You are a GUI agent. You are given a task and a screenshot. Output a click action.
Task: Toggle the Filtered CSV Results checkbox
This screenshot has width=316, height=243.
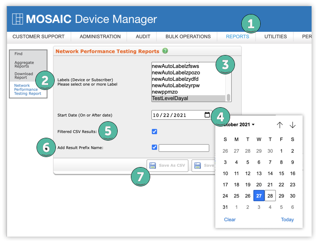coord(154,131)
